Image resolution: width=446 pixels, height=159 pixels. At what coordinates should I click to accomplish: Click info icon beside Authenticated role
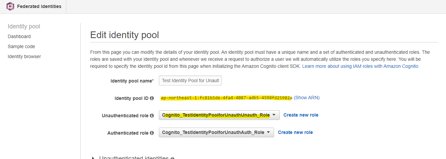pos(152,133)
